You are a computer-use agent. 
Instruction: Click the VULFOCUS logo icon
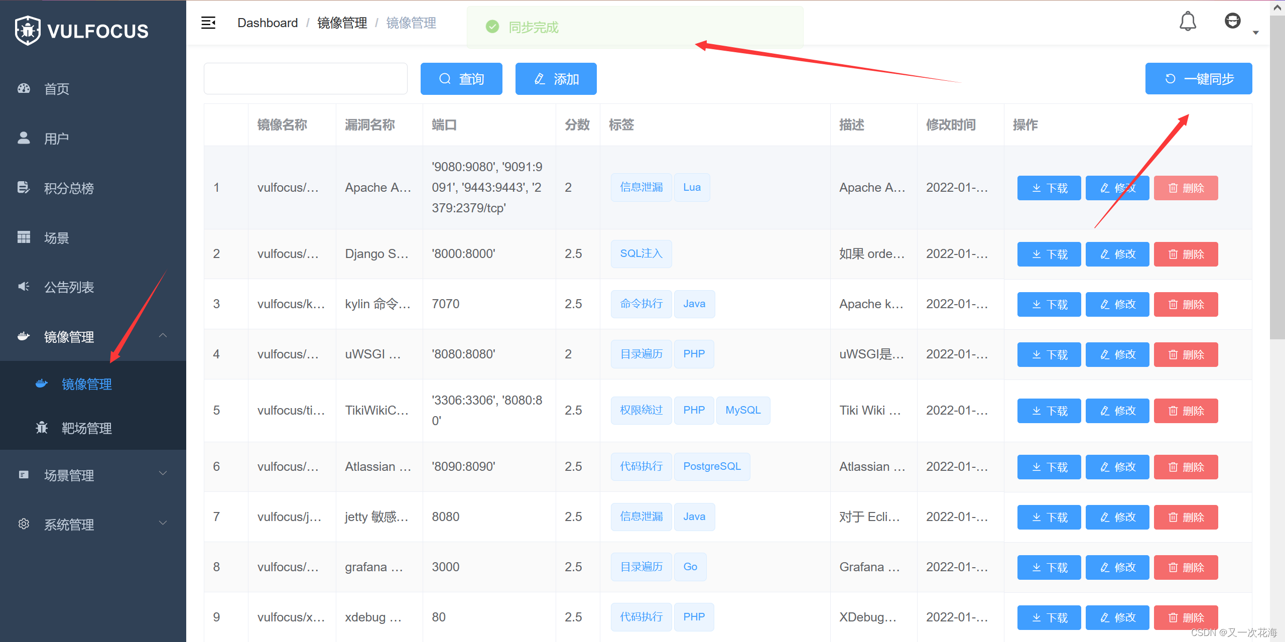coord(28,31)
